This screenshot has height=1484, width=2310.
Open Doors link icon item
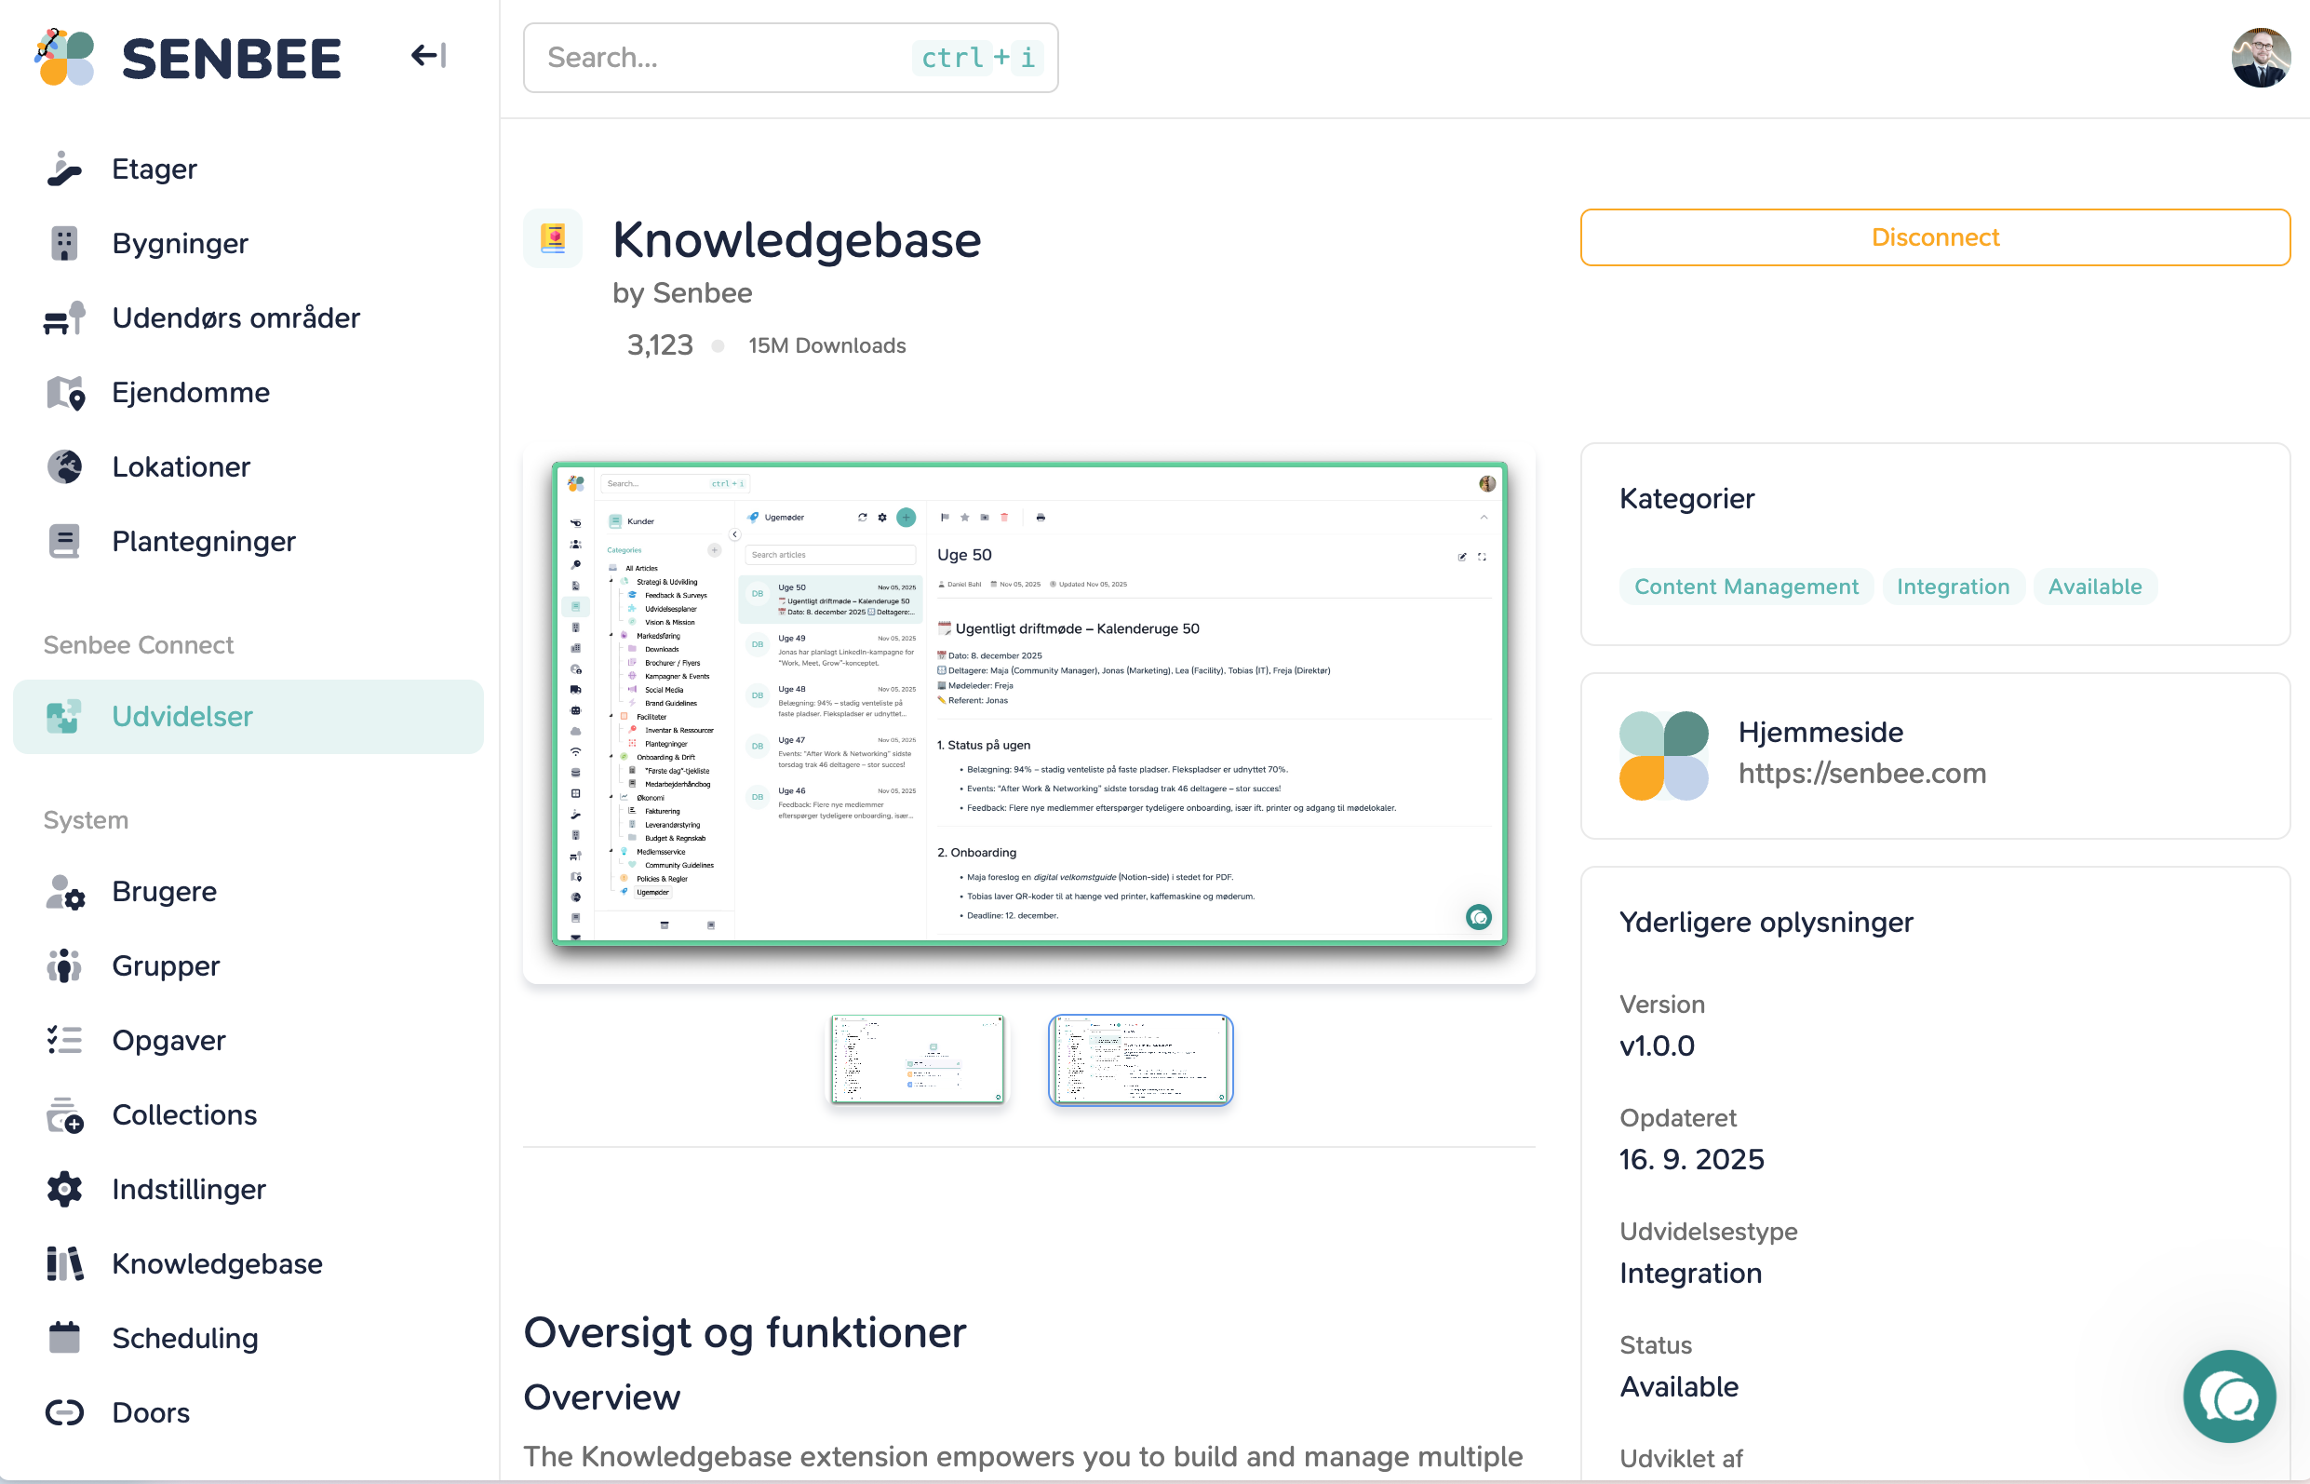(x=64, y=1411)
